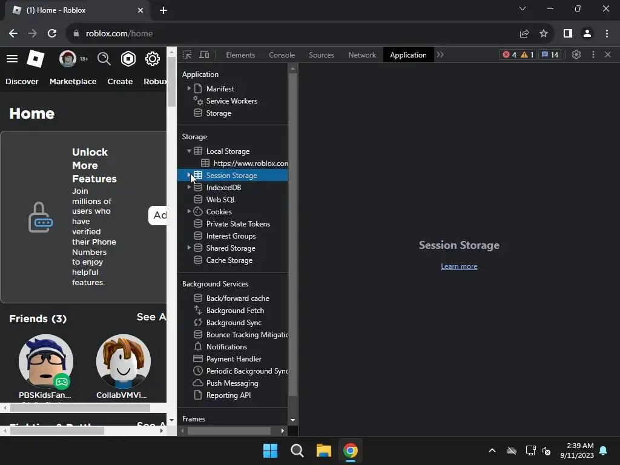Open Reporting API item
Screen dimensions: 620x465
coord(228,395)
